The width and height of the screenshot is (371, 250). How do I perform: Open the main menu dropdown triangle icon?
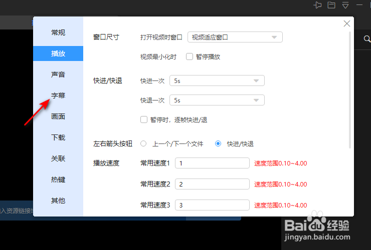coord(345,5)
